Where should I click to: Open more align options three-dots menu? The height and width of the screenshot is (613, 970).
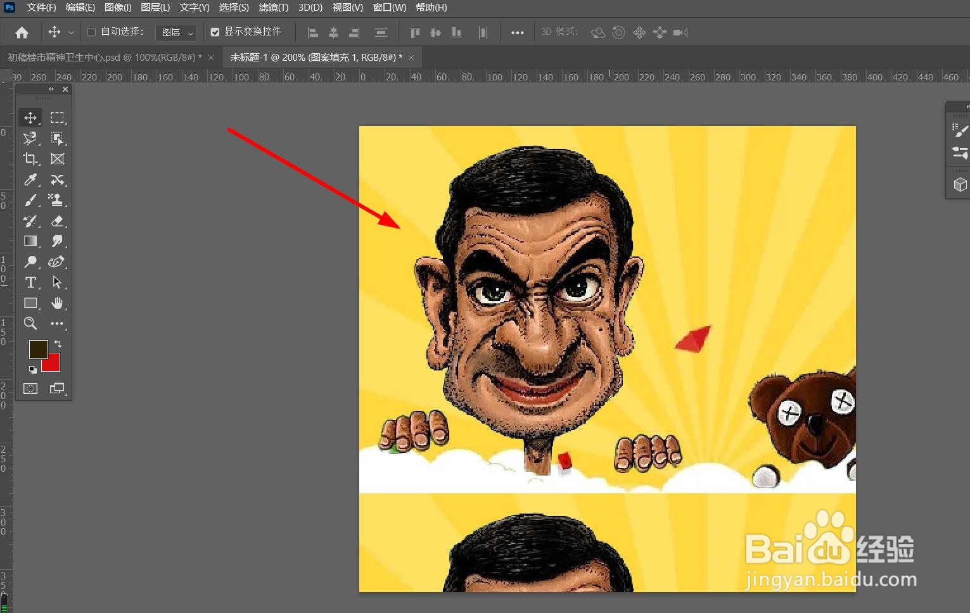[x=518, y=32]
